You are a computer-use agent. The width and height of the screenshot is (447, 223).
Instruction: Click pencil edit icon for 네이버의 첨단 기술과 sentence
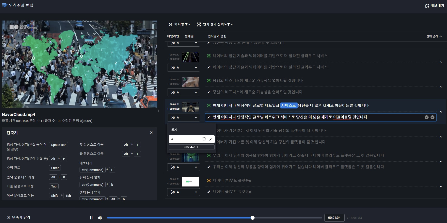[x=209, y=67]
